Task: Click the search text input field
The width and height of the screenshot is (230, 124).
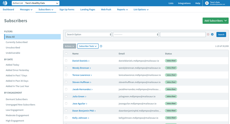Action: (x=183, y=34)
